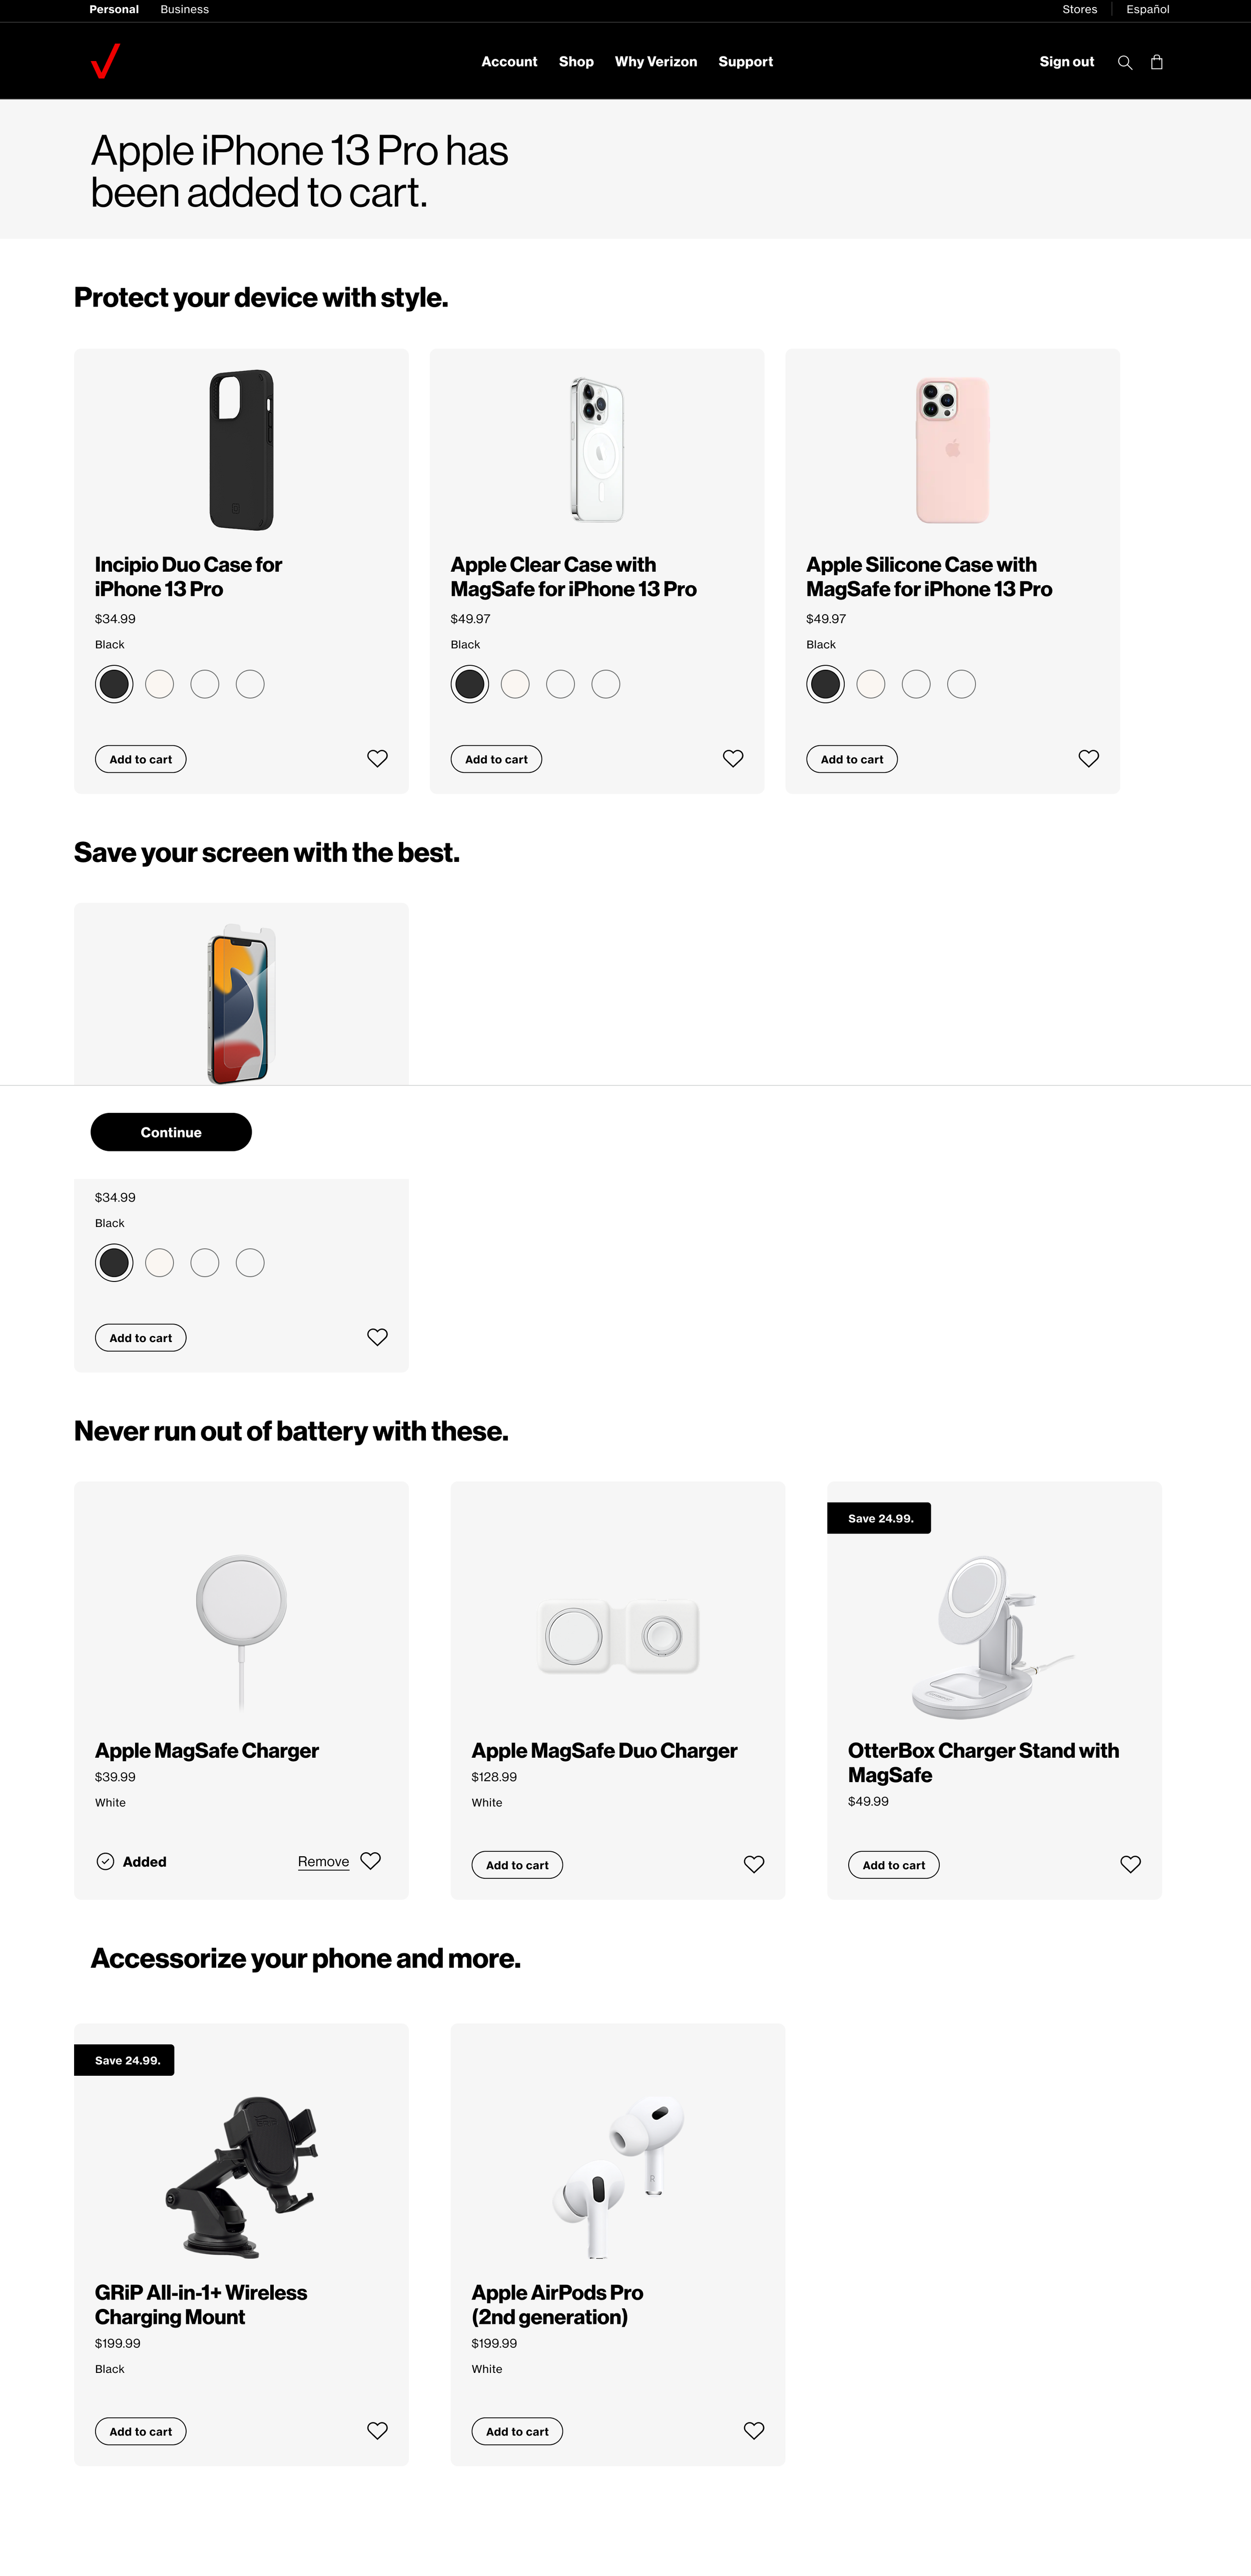Screen dimensions: 1251x2576
Task: Add Apple AirPods Pro to cart
Action: coord(517,2432)
